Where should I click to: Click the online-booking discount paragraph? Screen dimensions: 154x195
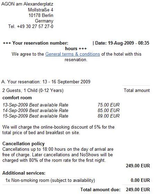click(58, 130)
